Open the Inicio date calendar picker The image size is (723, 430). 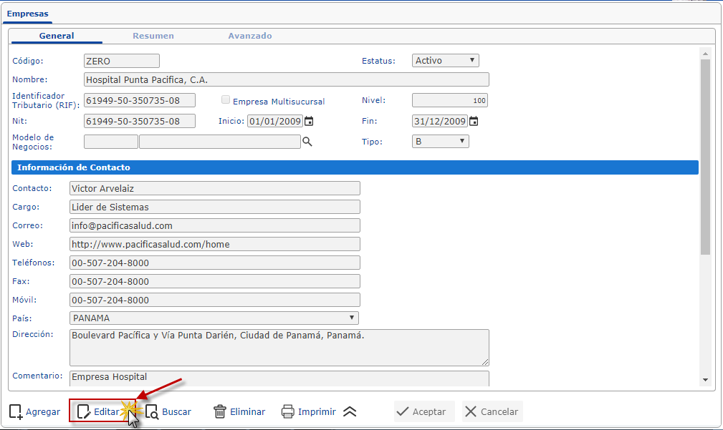(309, 122)
